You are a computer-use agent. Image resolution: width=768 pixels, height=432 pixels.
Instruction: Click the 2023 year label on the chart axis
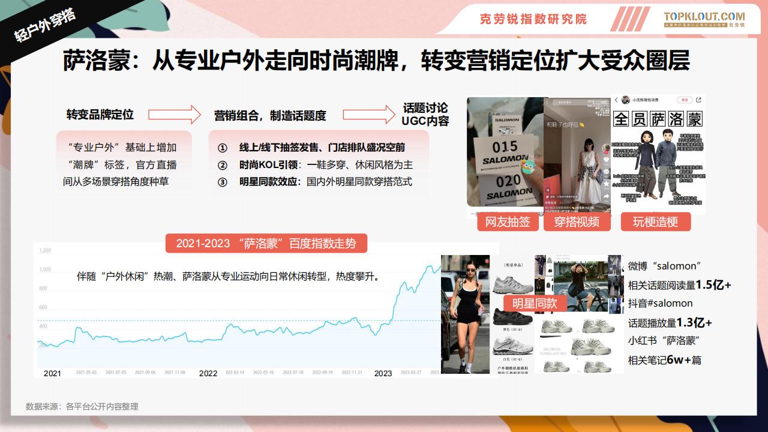coord(383,373)
